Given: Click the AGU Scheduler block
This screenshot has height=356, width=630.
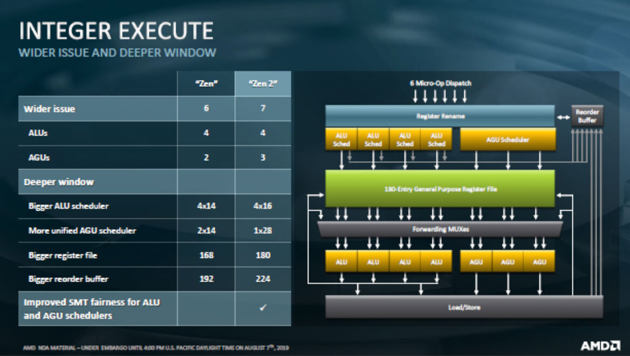Looking at the screenshot, I should [508, 139].
